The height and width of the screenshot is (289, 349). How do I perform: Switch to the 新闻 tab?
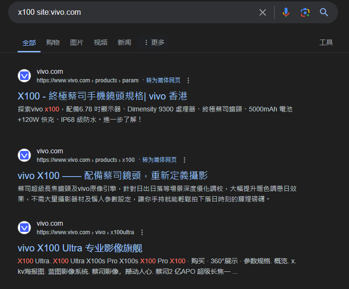pyautogui.click(x=124, y=42)
